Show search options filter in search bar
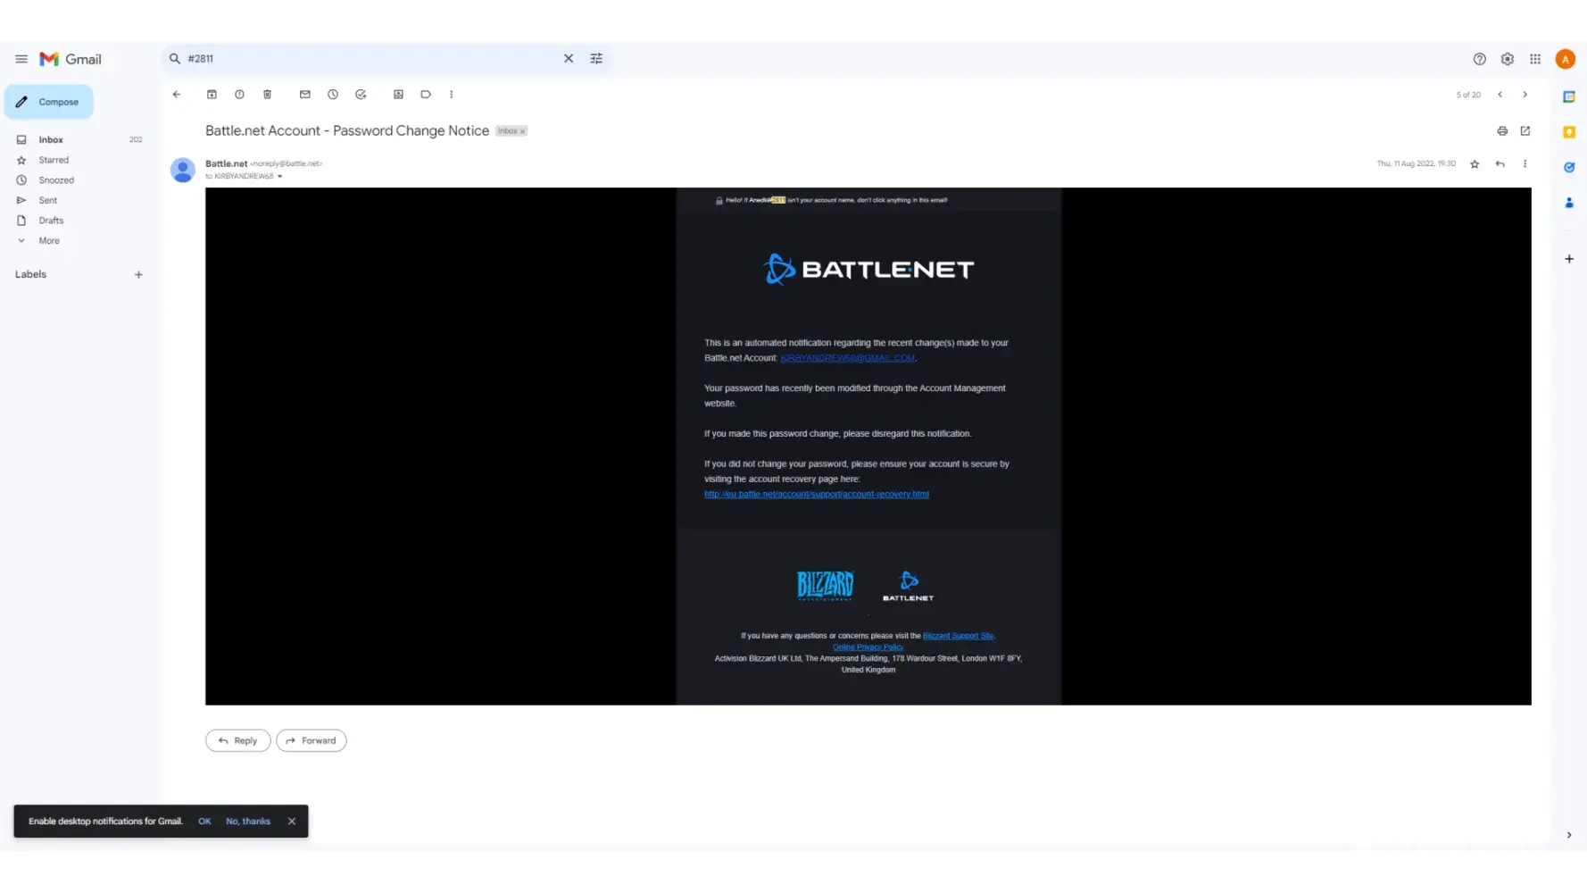Screen dimensions: 1587x893 click(x=596, y=59)
